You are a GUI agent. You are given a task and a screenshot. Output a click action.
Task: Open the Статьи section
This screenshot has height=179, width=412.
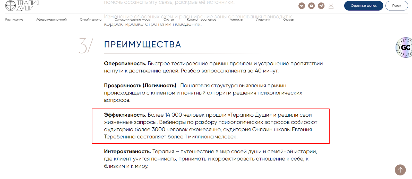coord(169,20)
